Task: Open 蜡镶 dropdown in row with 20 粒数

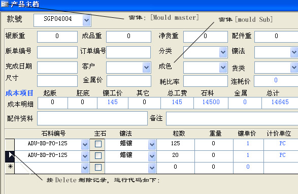Action: 152,156
